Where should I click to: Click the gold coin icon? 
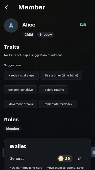[61, 159]
